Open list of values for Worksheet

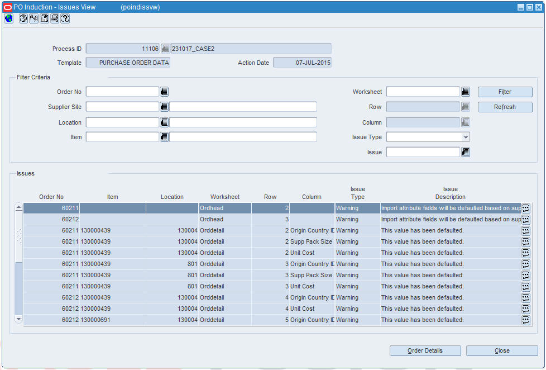[466, 92]
